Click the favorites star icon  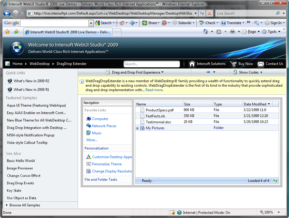tap(7, 31)
